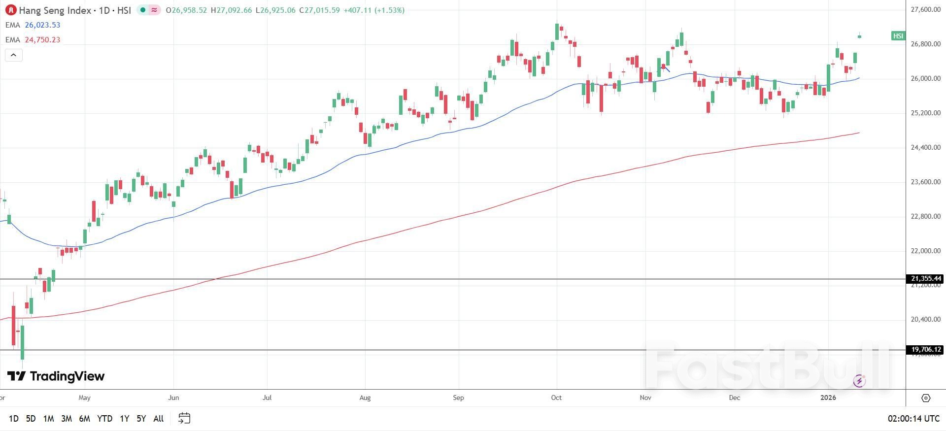Click the TradingView logo
946x431 pixels.
(x=56, y=376)
